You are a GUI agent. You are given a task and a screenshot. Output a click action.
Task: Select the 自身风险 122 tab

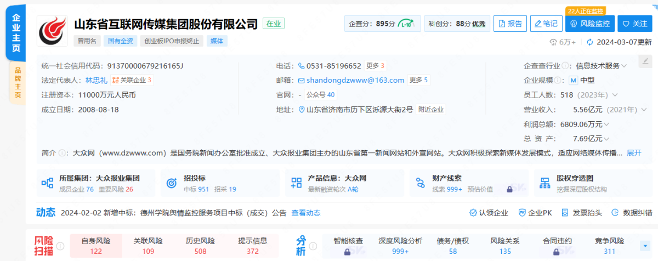coord(96,246)
